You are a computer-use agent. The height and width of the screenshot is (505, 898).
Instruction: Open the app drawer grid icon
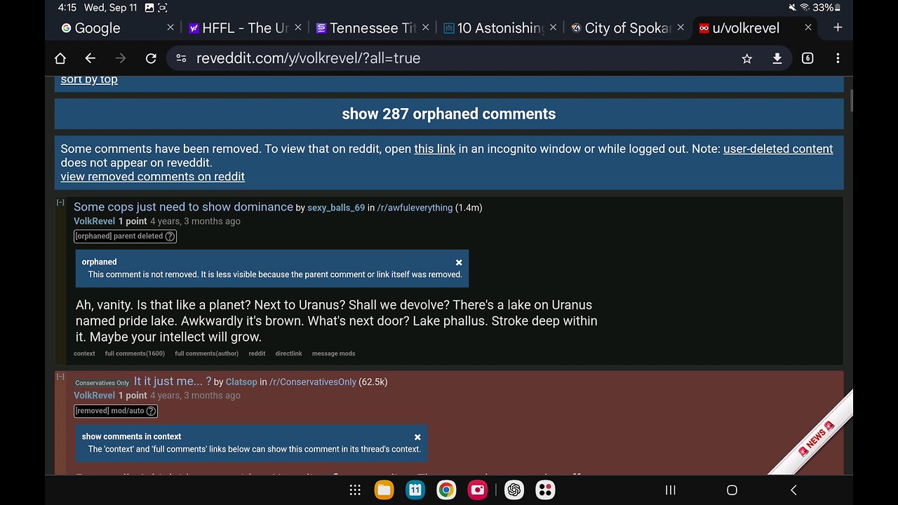(355, 490)
